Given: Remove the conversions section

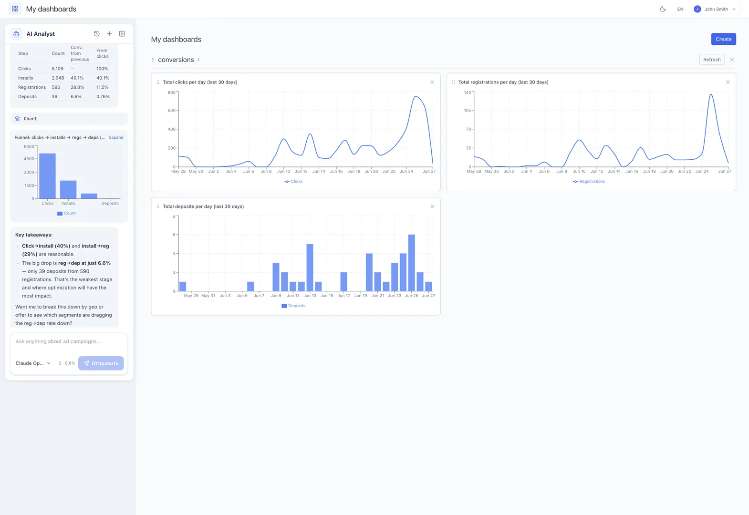Looking at the screenshot, I should [732, 60].
